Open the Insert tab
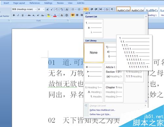Image resolution: width=164 pixels, height=127 pixels. pos(6,3)
